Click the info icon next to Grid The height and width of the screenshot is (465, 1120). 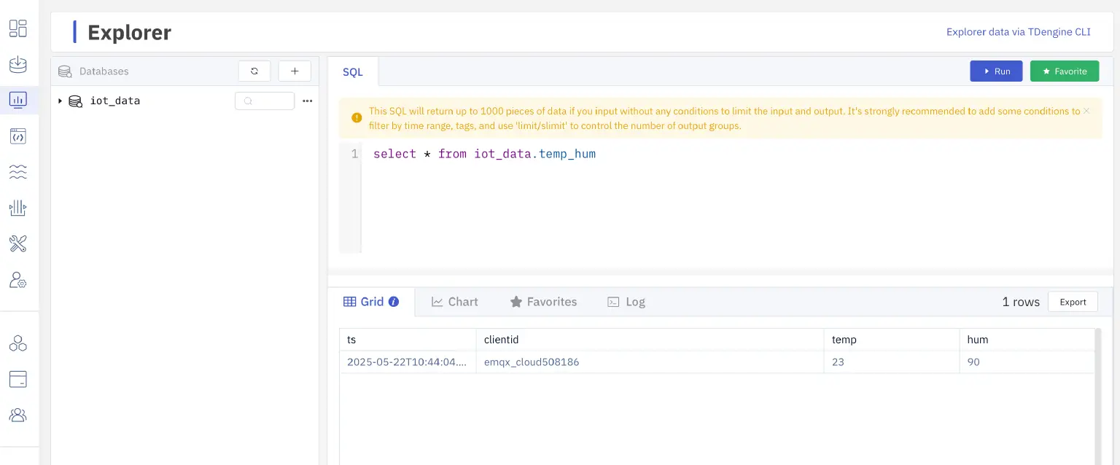click(394, 302)
